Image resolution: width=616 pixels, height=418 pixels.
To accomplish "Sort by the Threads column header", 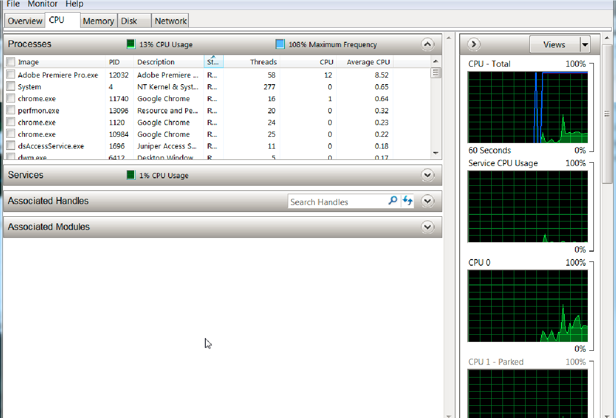I will [x=251, y=62].
